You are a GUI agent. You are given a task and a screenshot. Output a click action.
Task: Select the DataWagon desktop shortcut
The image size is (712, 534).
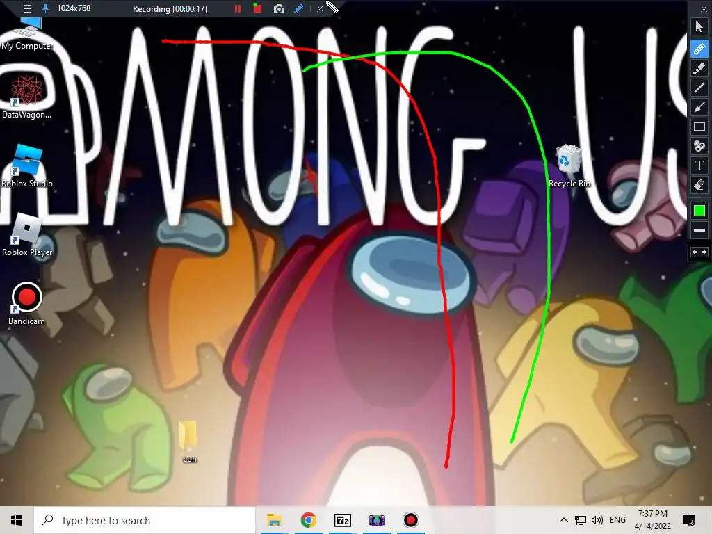[x=27, y=97]
